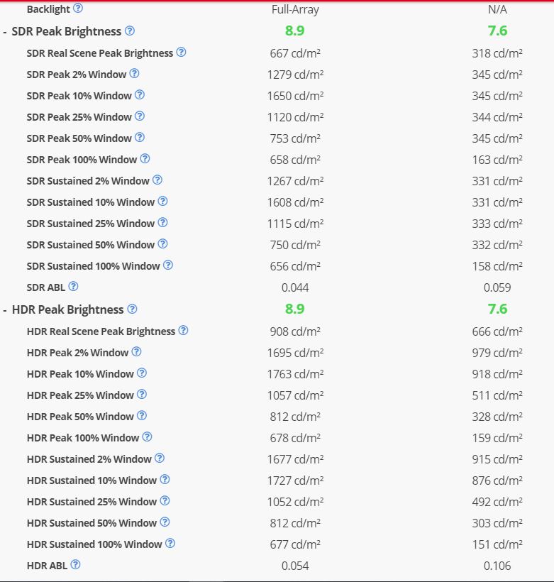Viewport: 554px width, 582px height.
Task: Open help for SDR Real Scene Peak Brightness
Action: point(181,53)
